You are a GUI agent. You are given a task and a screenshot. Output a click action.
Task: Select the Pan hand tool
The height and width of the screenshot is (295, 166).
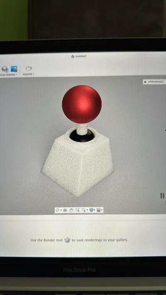click(71, 210)
